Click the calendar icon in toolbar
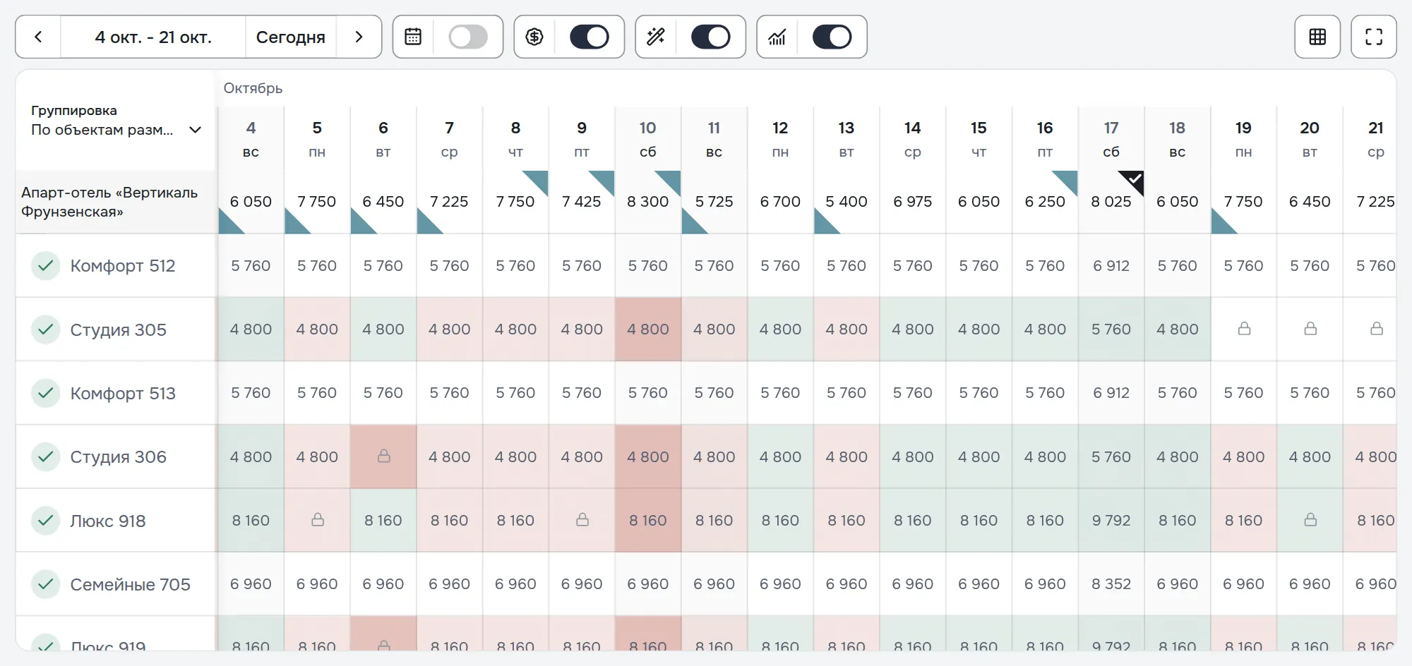Screen dimensions: 1412x666 tap(413, 37)
